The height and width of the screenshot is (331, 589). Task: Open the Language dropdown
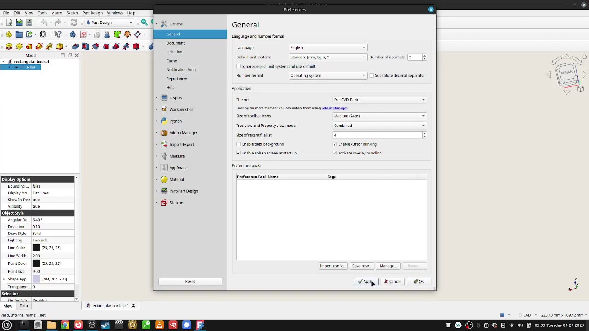coord(328,48)
